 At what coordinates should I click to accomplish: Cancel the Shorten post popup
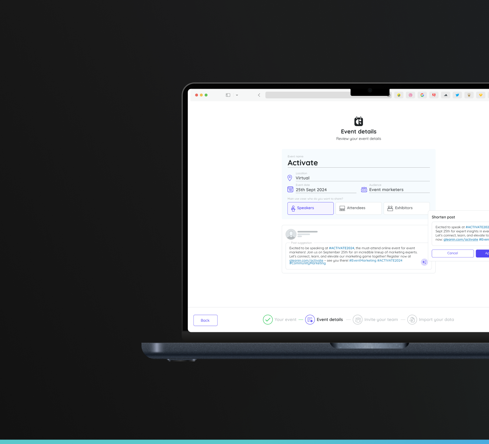click(453, 253)
